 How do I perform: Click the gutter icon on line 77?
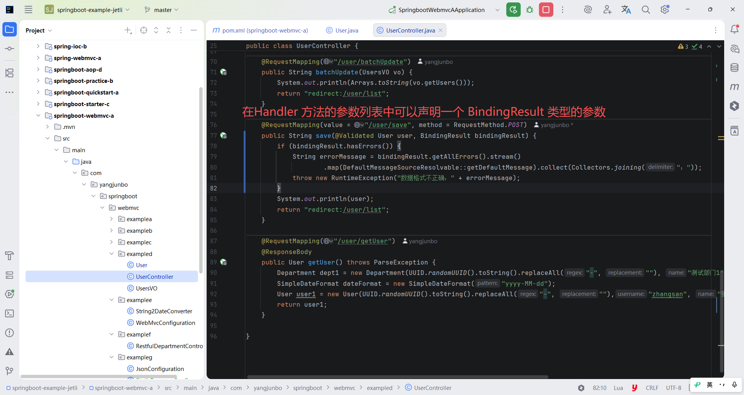click(x=224, y=136)
